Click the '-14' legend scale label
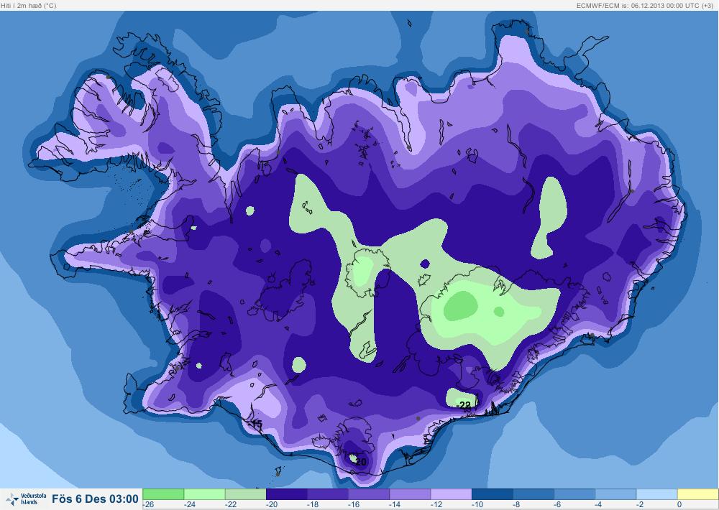This screenshot has width=719, height=510. (x=395, y=504)
